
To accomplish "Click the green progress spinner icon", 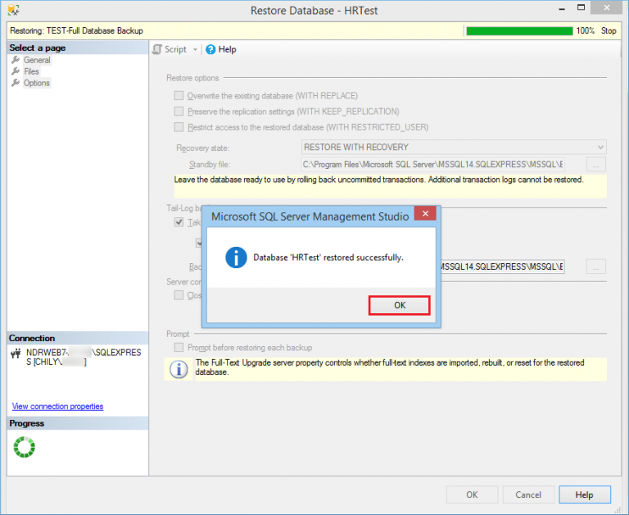I will (25, 447).
